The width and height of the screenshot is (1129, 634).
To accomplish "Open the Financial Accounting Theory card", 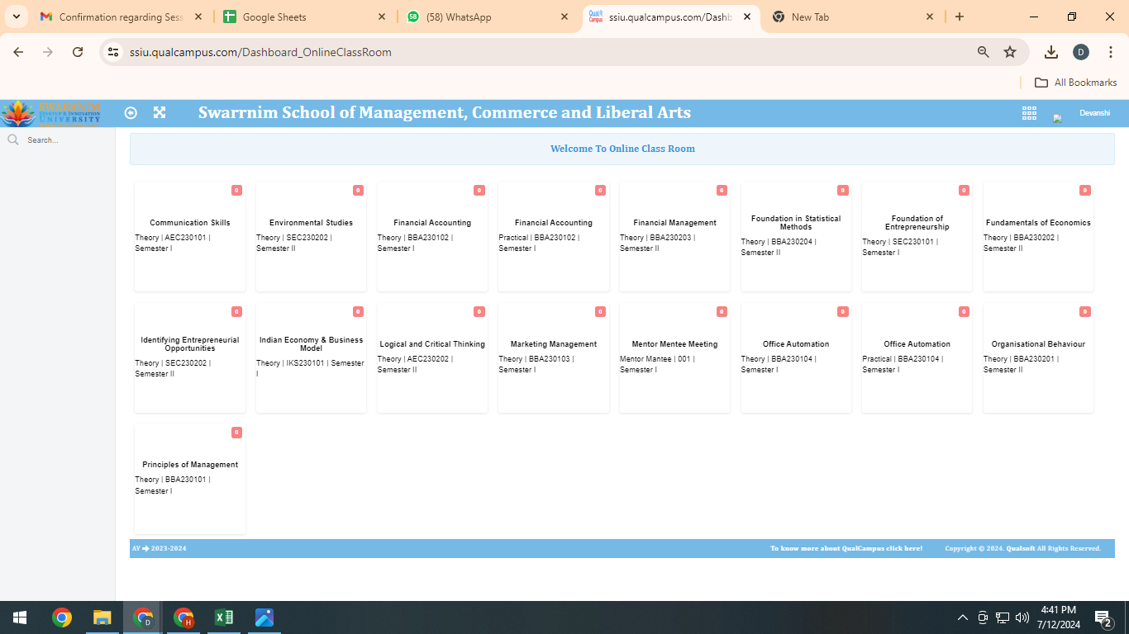I will 432,236.
